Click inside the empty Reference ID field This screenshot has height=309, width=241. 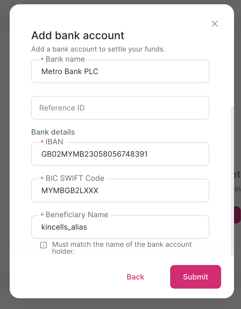(120, 108)
